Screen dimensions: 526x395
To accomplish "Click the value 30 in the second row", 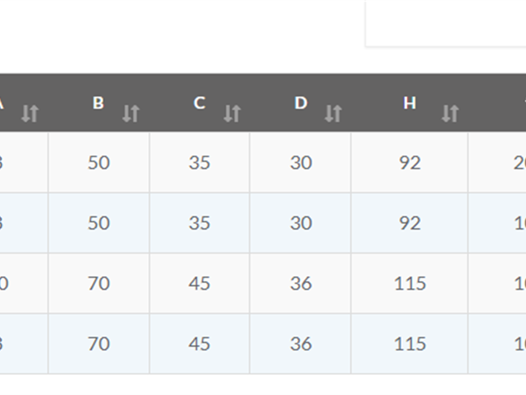I will point(301,224).
